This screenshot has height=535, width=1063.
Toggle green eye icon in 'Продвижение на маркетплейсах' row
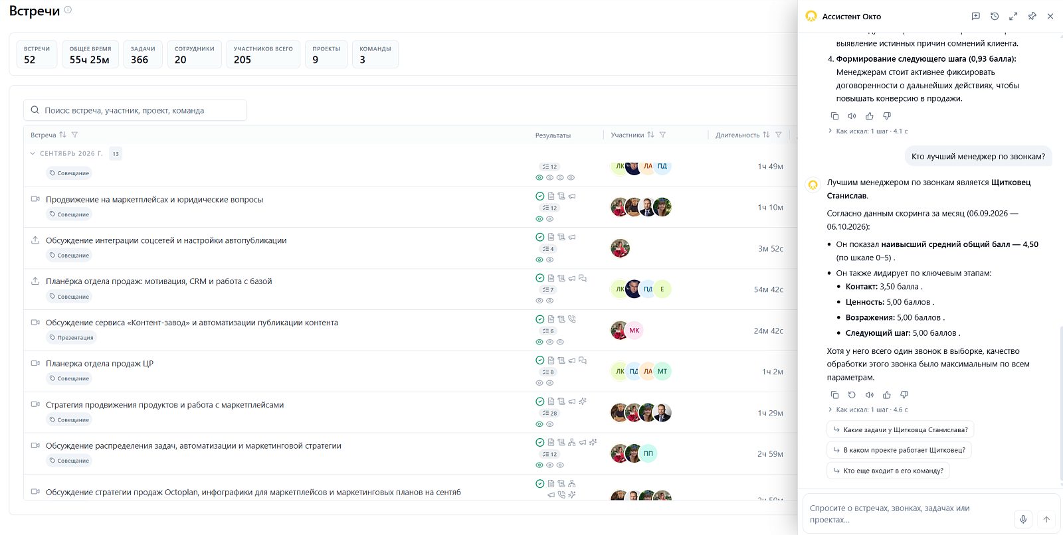tap(539, 219)
